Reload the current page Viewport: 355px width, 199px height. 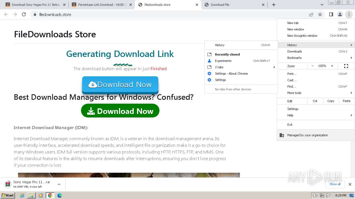point(24,14)
